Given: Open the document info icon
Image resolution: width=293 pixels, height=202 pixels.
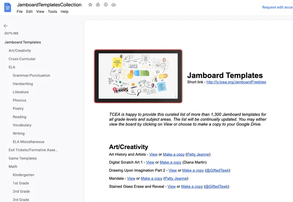Looking at the screenshot, I should [106, 5].
